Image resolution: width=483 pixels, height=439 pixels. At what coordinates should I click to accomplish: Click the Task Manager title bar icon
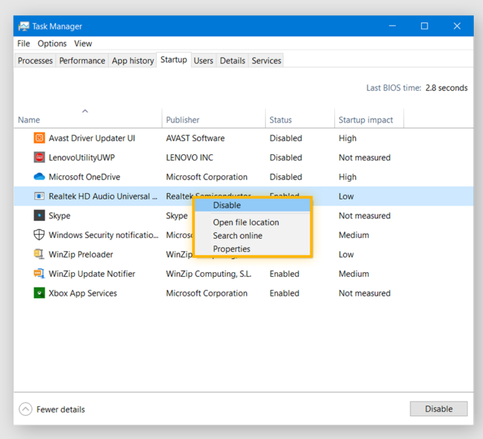tap(24, 26)
